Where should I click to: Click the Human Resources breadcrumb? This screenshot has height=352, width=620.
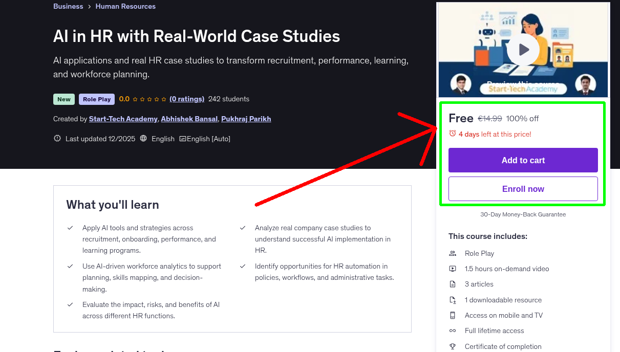pos(125,6)
